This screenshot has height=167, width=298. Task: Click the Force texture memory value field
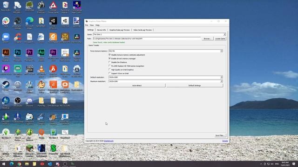point(164,51)
